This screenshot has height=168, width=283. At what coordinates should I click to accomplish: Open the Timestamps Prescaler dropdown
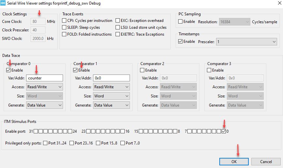click(x=246, y=42)
